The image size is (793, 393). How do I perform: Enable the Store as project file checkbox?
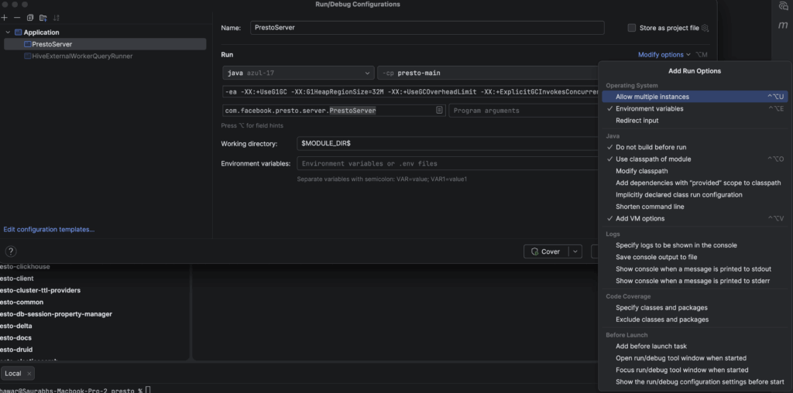(x=632, y=28)
